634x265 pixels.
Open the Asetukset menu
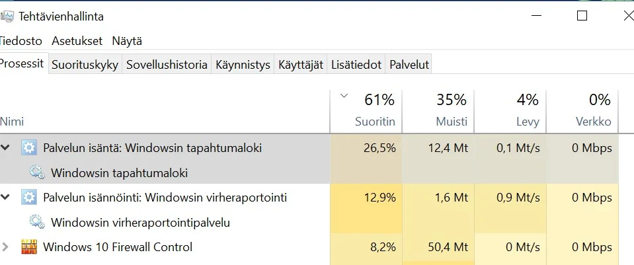coord(77,41)
